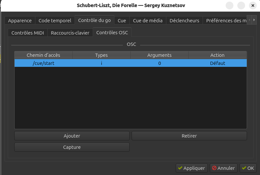Image resolution: width=260 pixels, height=175 pixels.
Task: Switch to the Raccourcis-clavier sub-tab
Action: tap(70, 33)
